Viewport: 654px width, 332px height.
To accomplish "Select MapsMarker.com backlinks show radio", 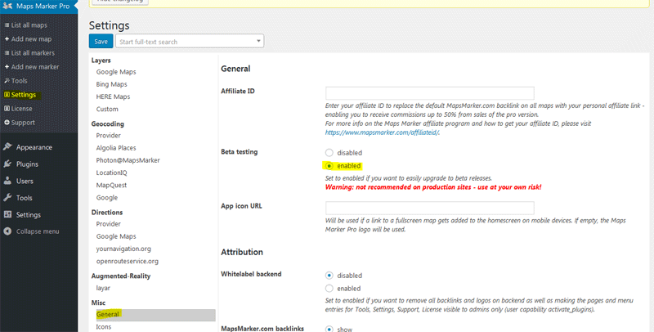I will pos(329,329).
